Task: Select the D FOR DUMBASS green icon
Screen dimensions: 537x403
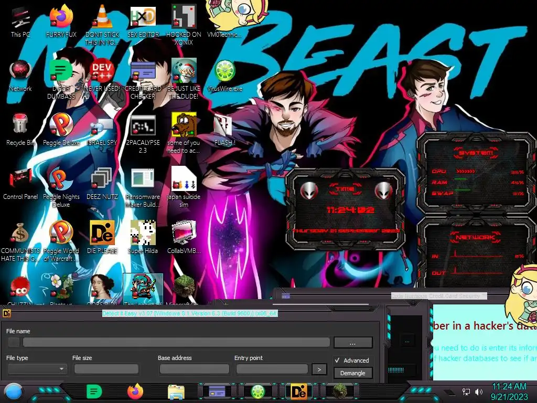Action: coord(61,79)
